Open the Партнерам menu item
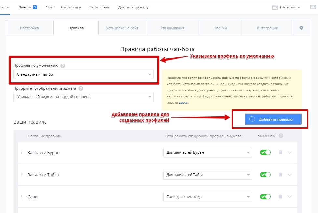Viewport: 318px width, 213px height. (x=99, y=7)
